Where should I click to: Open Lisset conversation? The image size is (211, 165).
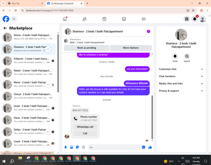click(x=29, y=144)
